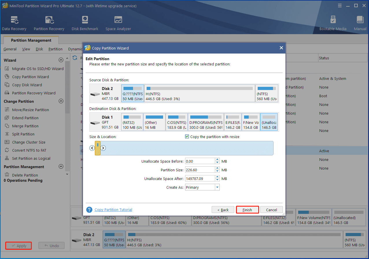Click the Finish button

click(247, 210)
